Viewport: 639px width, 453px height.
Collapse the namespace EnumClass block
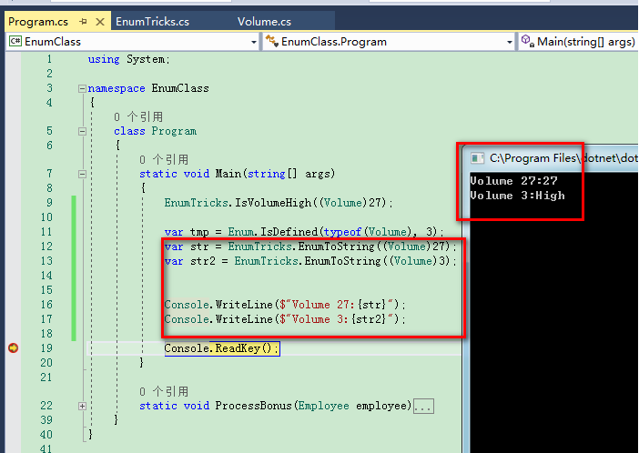click(x=82, y=88)
